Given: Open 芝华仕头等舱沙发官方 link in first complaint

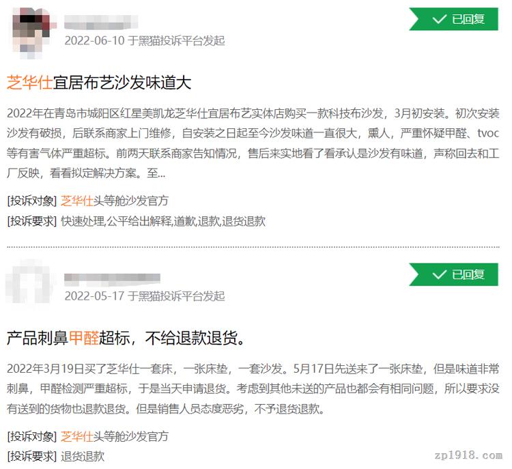Looking at the screenshot, I should tap(115, 201).
